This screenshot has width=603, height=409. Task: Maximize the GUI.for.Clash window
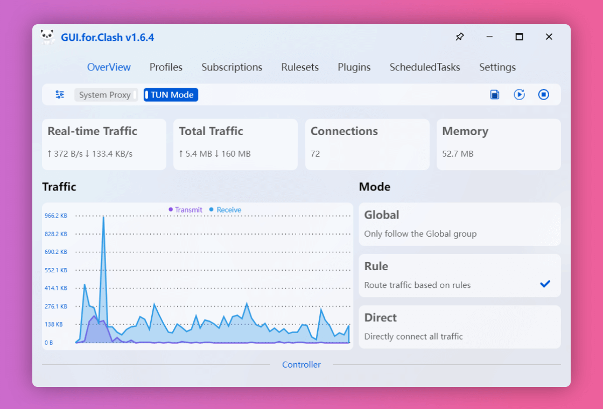coord(519,37)
